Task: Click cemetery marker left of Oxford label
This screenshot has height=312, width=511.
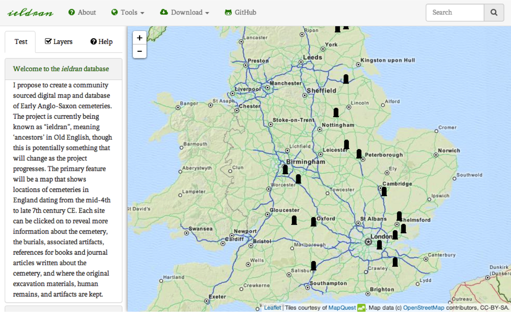Action: click(313, 222)
